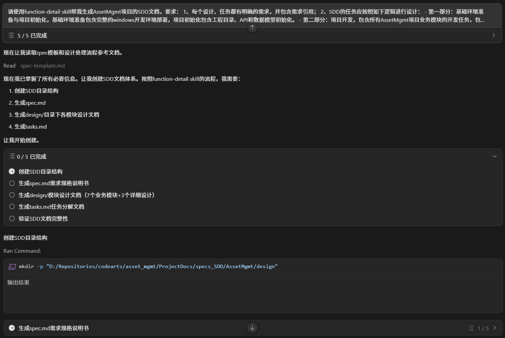Expand the 5 / 5 已完成 chevron
Image resolution: width=505 pixels, height=338 pixels.
click(493, 35)
